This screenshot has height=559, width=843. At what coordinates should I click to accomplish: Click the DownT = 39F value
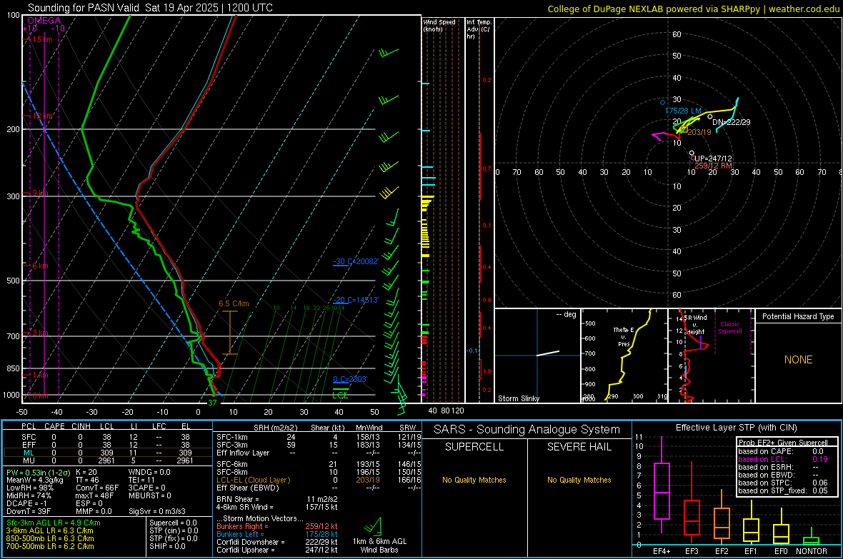tap(28, 511)
